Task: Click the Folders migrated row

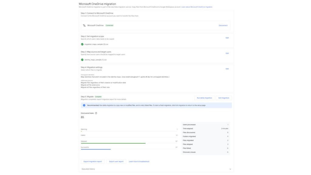Action: click(206, 136)
